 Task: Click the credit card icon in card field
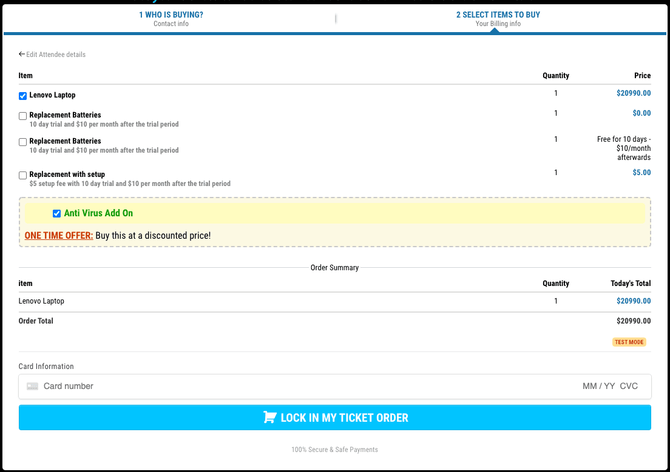coord(33,386)
